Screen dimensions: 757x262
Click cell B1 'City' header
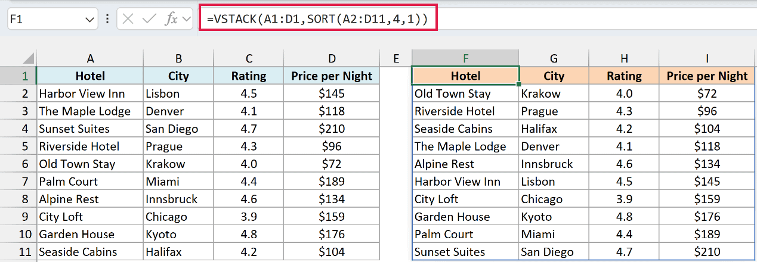tap(178, 76)
